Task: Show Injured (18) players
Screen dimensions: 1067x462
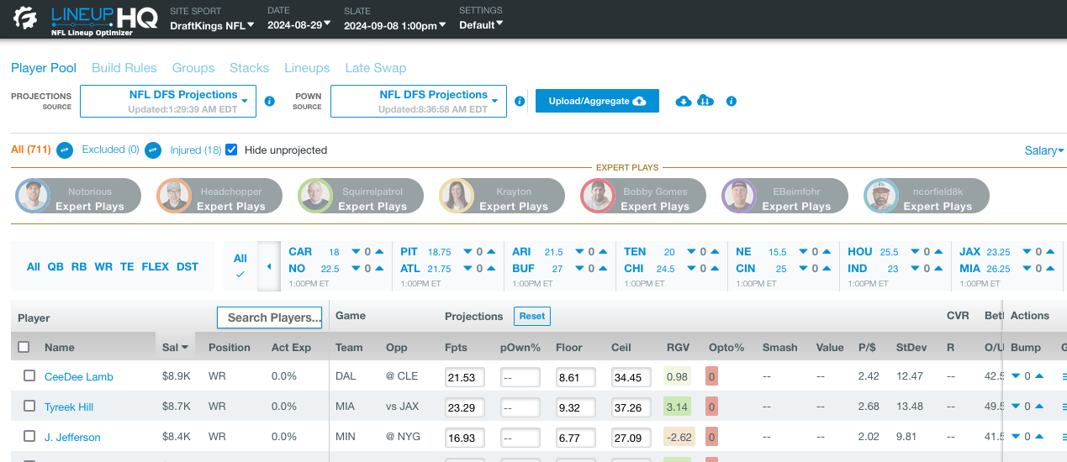Action: coord(196,150)
